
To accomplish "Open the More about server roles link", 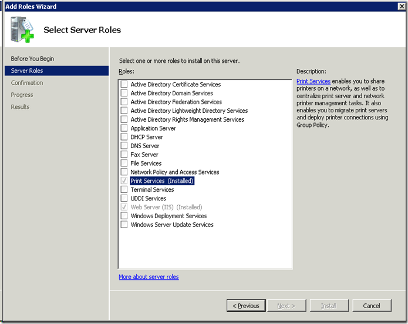I will click(149, 277).
